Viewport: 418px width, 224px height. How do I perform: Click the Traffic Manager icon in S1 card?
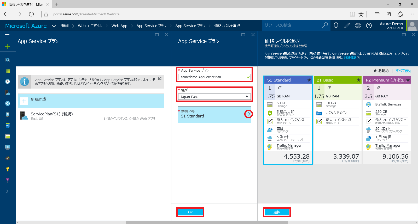[270, 147]
